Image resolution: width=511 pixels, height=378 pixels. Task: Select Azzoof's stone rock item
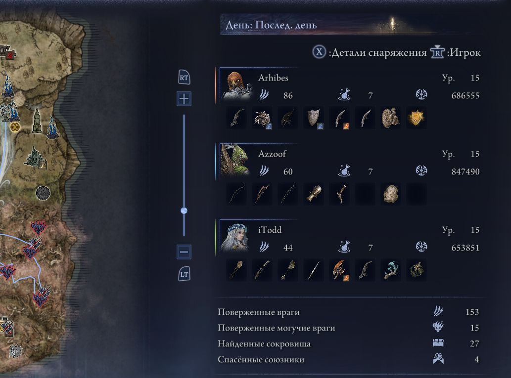pos(390,194)
